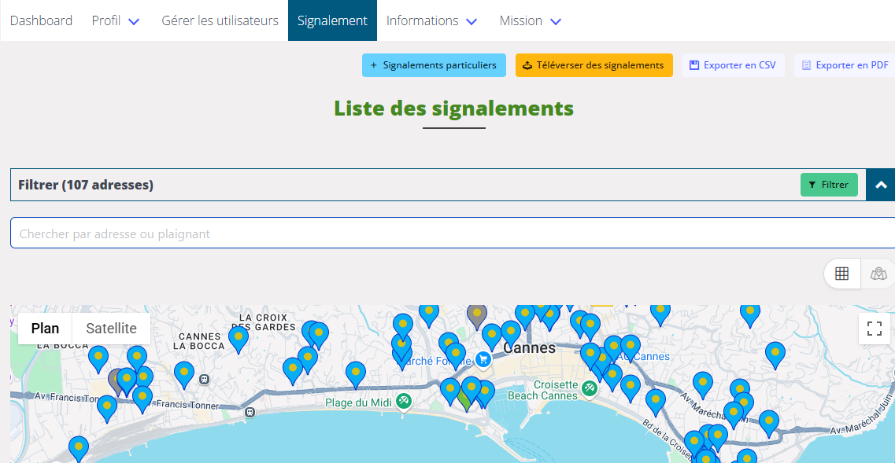Focus the address or plaignant search field
This screenshot has height=463, width=895.
(449, 233)
